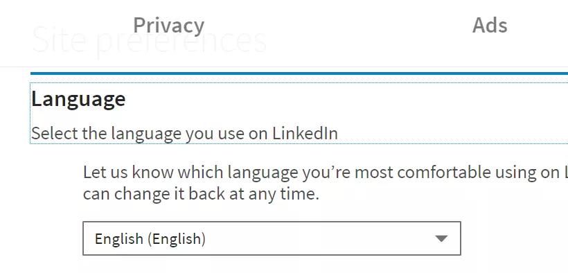Open the Ads tab
Screen dimensions: 568x273
(x=490, y=26)
